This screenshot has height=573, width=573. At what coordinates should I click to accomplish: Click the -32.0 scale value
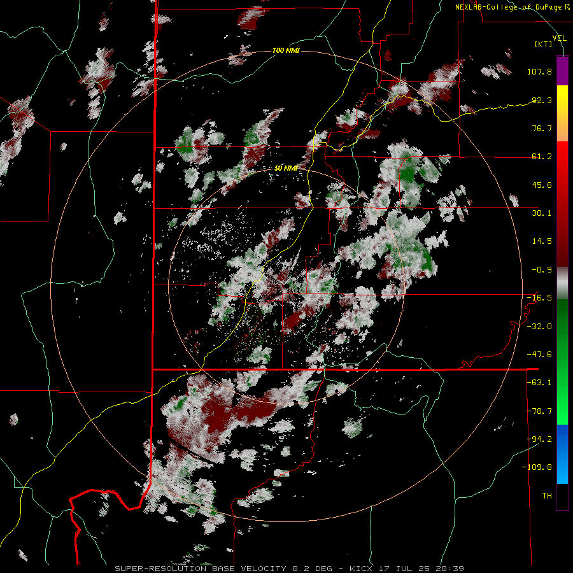[539, 327]
